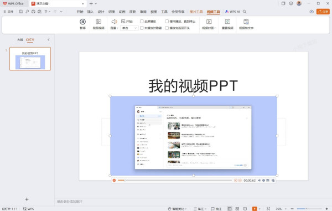Switch to reading view icon
The image size is (332, 211).
pos(245,209)
